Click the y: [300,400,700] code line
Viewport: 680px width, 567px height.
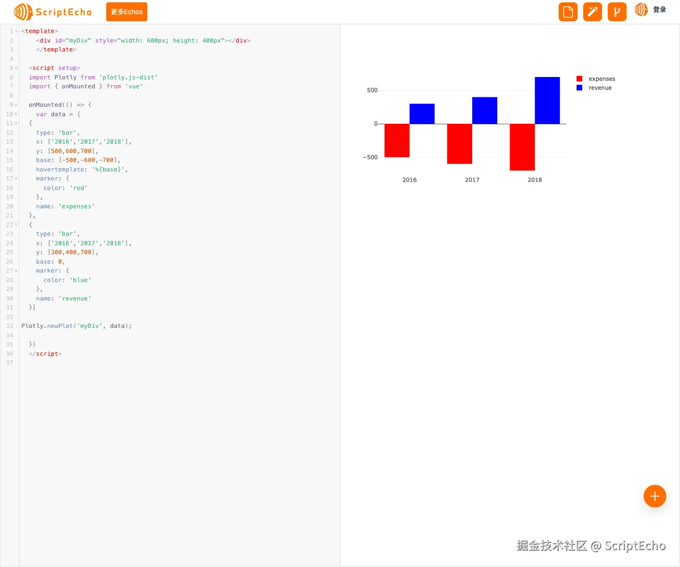(x=67, y=252)
